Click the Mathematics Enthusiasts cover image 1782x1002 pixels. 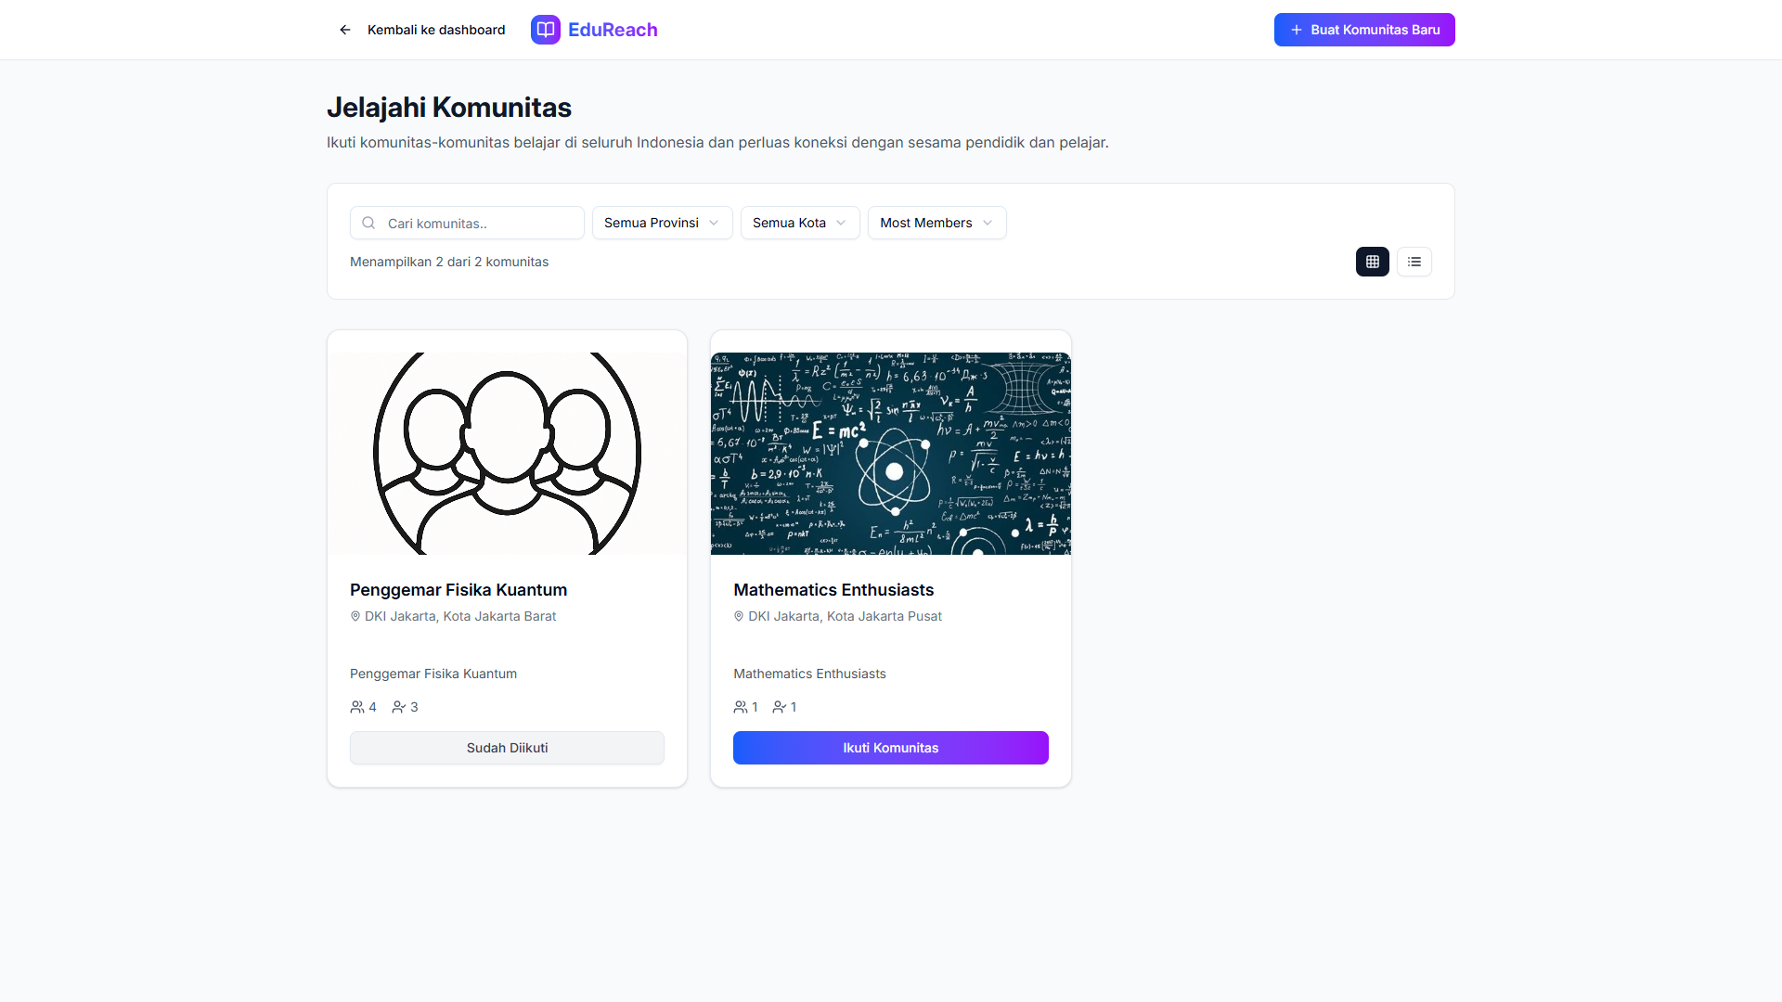pyautogui.click(x=891, y=454)
